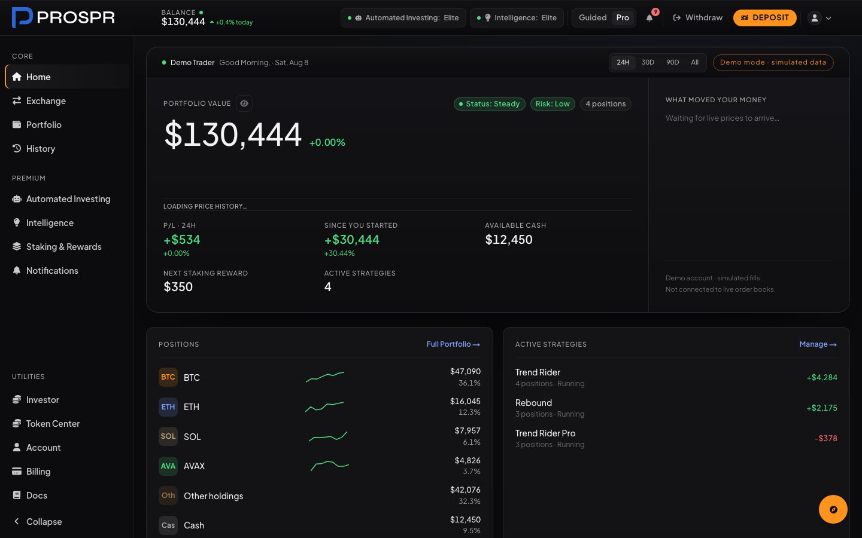This screenshot has height=538, width=862.
Task: Open the user profile dropdown
Action: coord(819,18)
